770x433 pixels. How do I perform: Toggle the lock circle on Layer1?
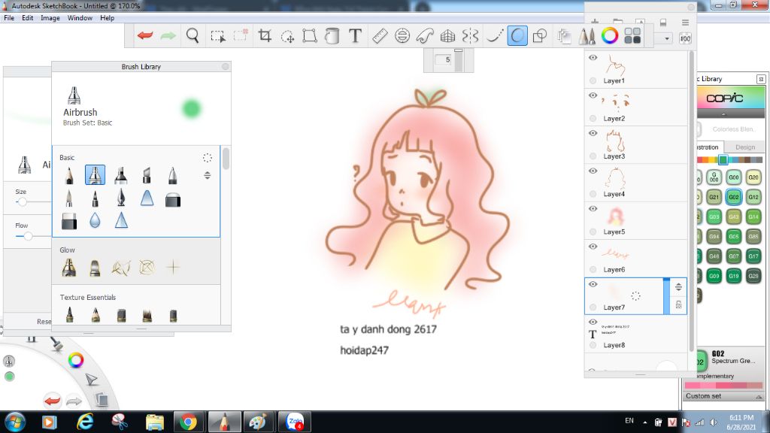pos(593,80)
